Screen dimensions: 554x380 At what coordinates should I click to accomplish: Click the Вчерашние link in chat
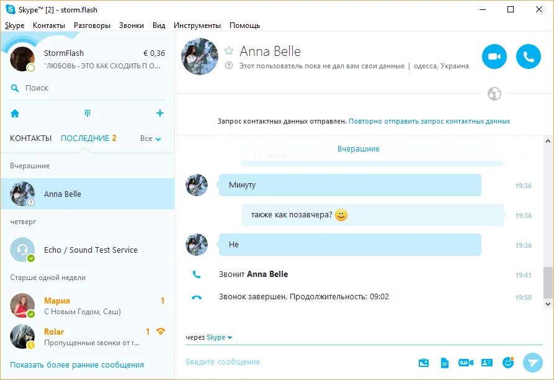point(358,149)
